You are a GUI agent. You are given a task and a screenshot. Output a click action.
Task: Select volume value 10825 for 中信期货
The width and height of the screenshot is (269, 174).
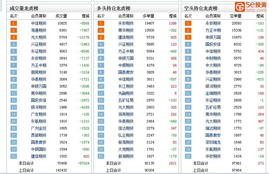point(62,23)
